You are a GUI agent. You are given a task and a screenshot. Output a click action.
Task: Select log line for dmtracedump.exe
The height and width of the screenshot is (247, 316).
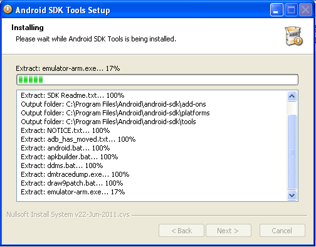75,174
